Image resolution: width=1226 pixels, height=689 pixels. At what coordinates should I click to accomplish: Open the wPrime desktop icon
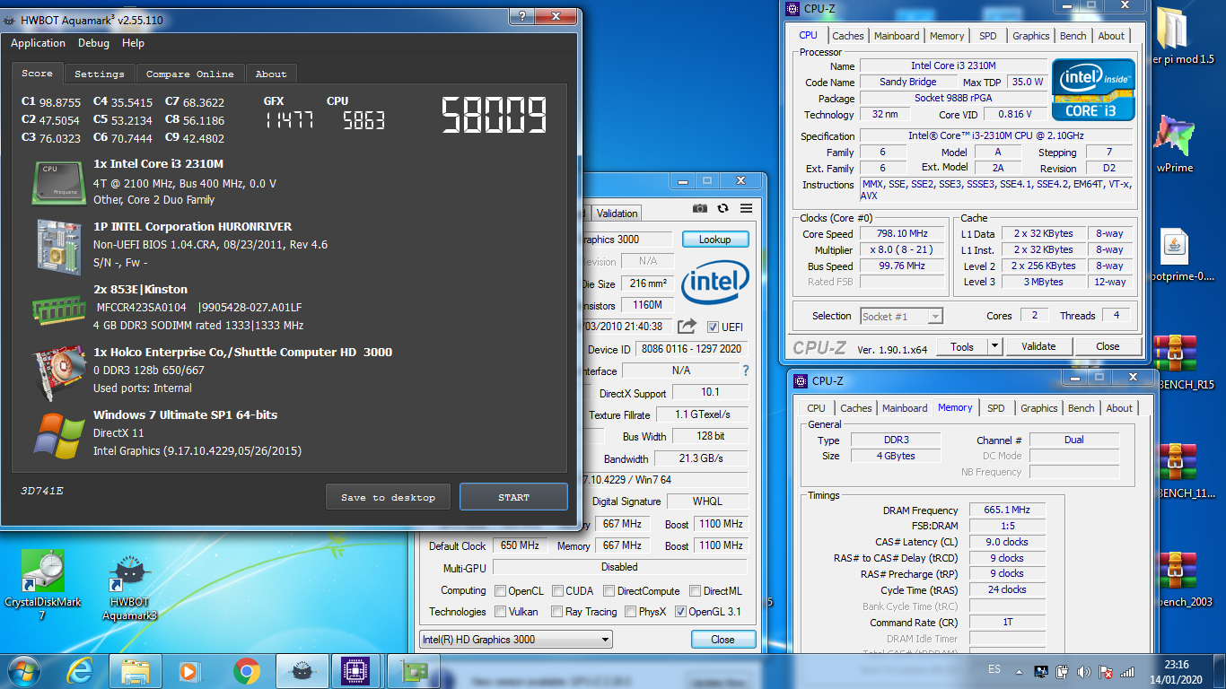1174,144
